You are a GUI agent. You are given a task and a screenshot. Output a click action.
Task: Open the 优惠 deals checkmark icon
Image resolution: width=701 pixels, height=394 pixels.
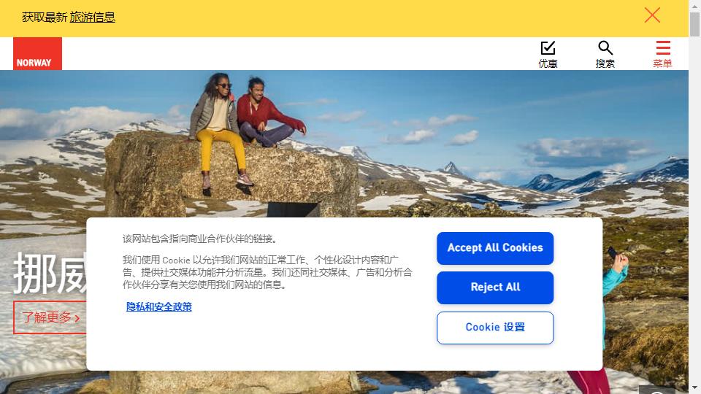tap(548, 48)
